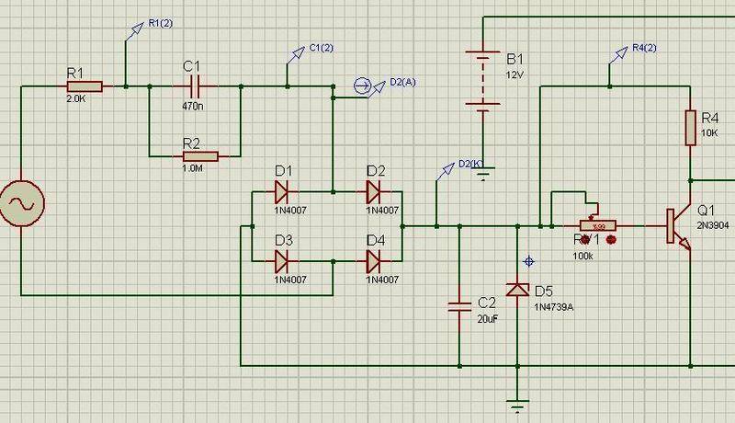
Task: Click the D2(A) current probe circle
Action: coord(362,86)
